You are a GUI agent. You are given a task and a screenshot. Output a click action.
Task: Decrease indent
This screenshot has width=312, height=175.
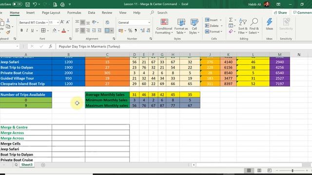pyautogui.click(x=94, y=30)
